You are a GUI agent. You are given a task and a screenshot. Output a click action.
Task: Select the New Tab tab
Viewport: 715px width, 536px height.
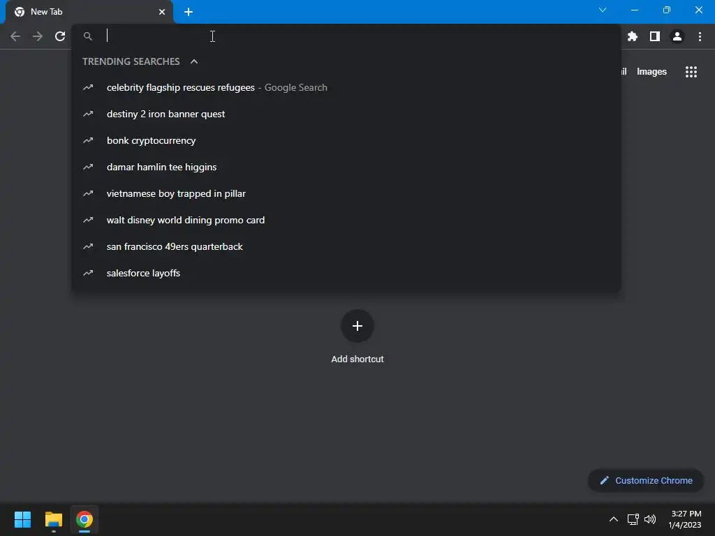point(89,12)
